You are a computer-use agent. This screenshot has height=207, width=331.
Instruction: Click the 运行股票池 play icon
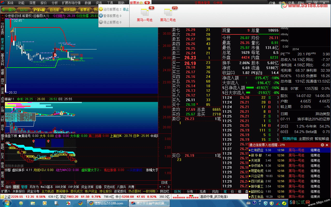[101, 9]
